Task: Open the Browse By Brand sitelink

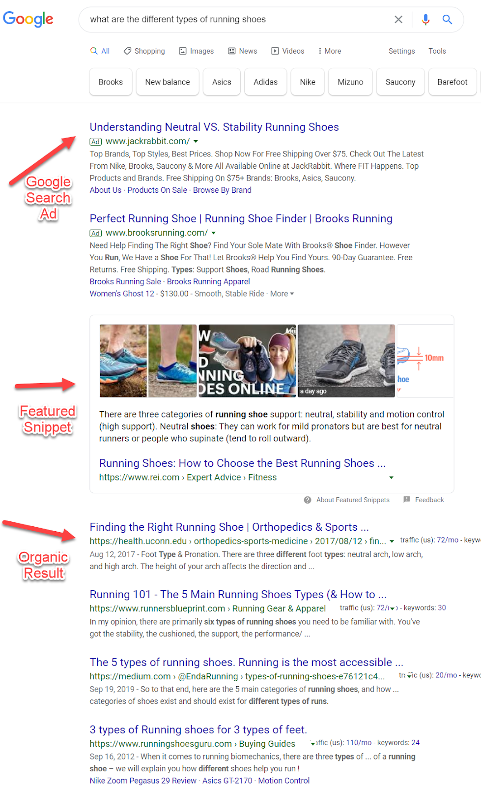Action: [222, 190]
